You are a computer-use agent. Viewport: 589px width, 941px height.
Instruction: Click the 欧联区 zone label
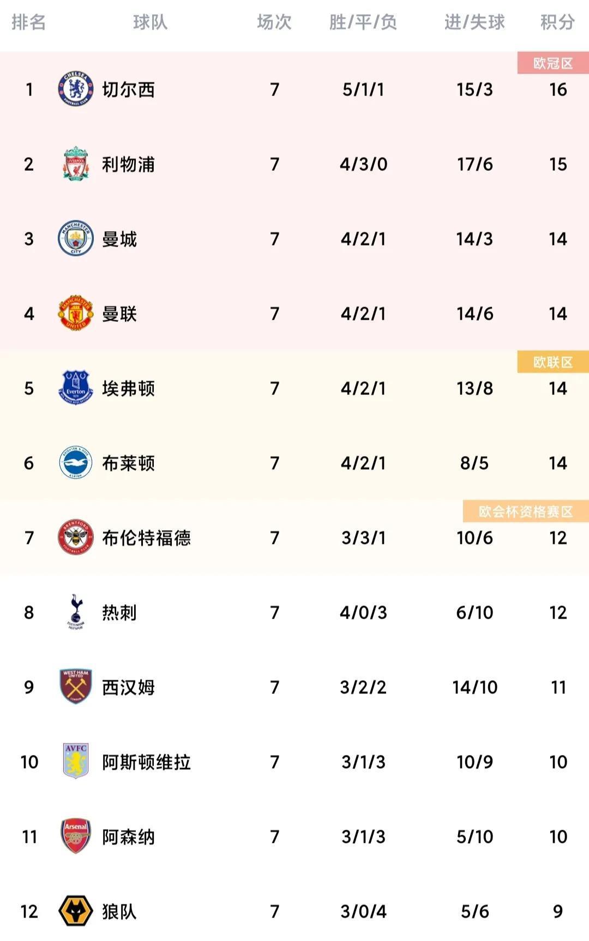click(x=553, y=362)
